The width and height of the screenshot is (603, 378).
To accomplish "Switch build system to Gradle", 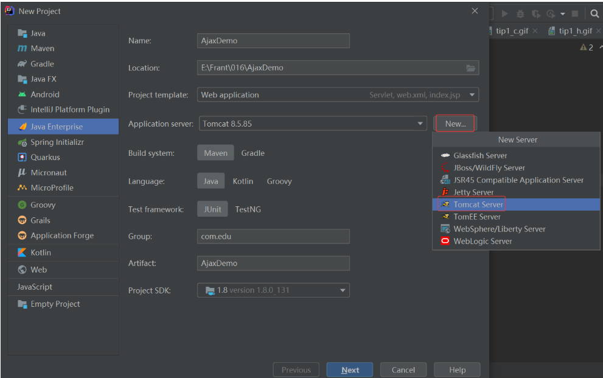I will click(x=253, y=153).
